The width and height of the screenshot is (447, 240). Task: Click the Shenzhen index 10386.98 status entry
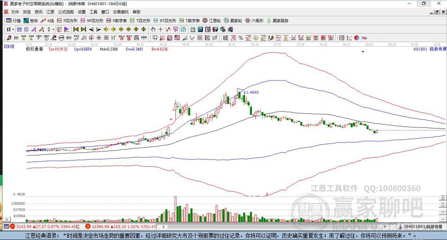point(120,226)
